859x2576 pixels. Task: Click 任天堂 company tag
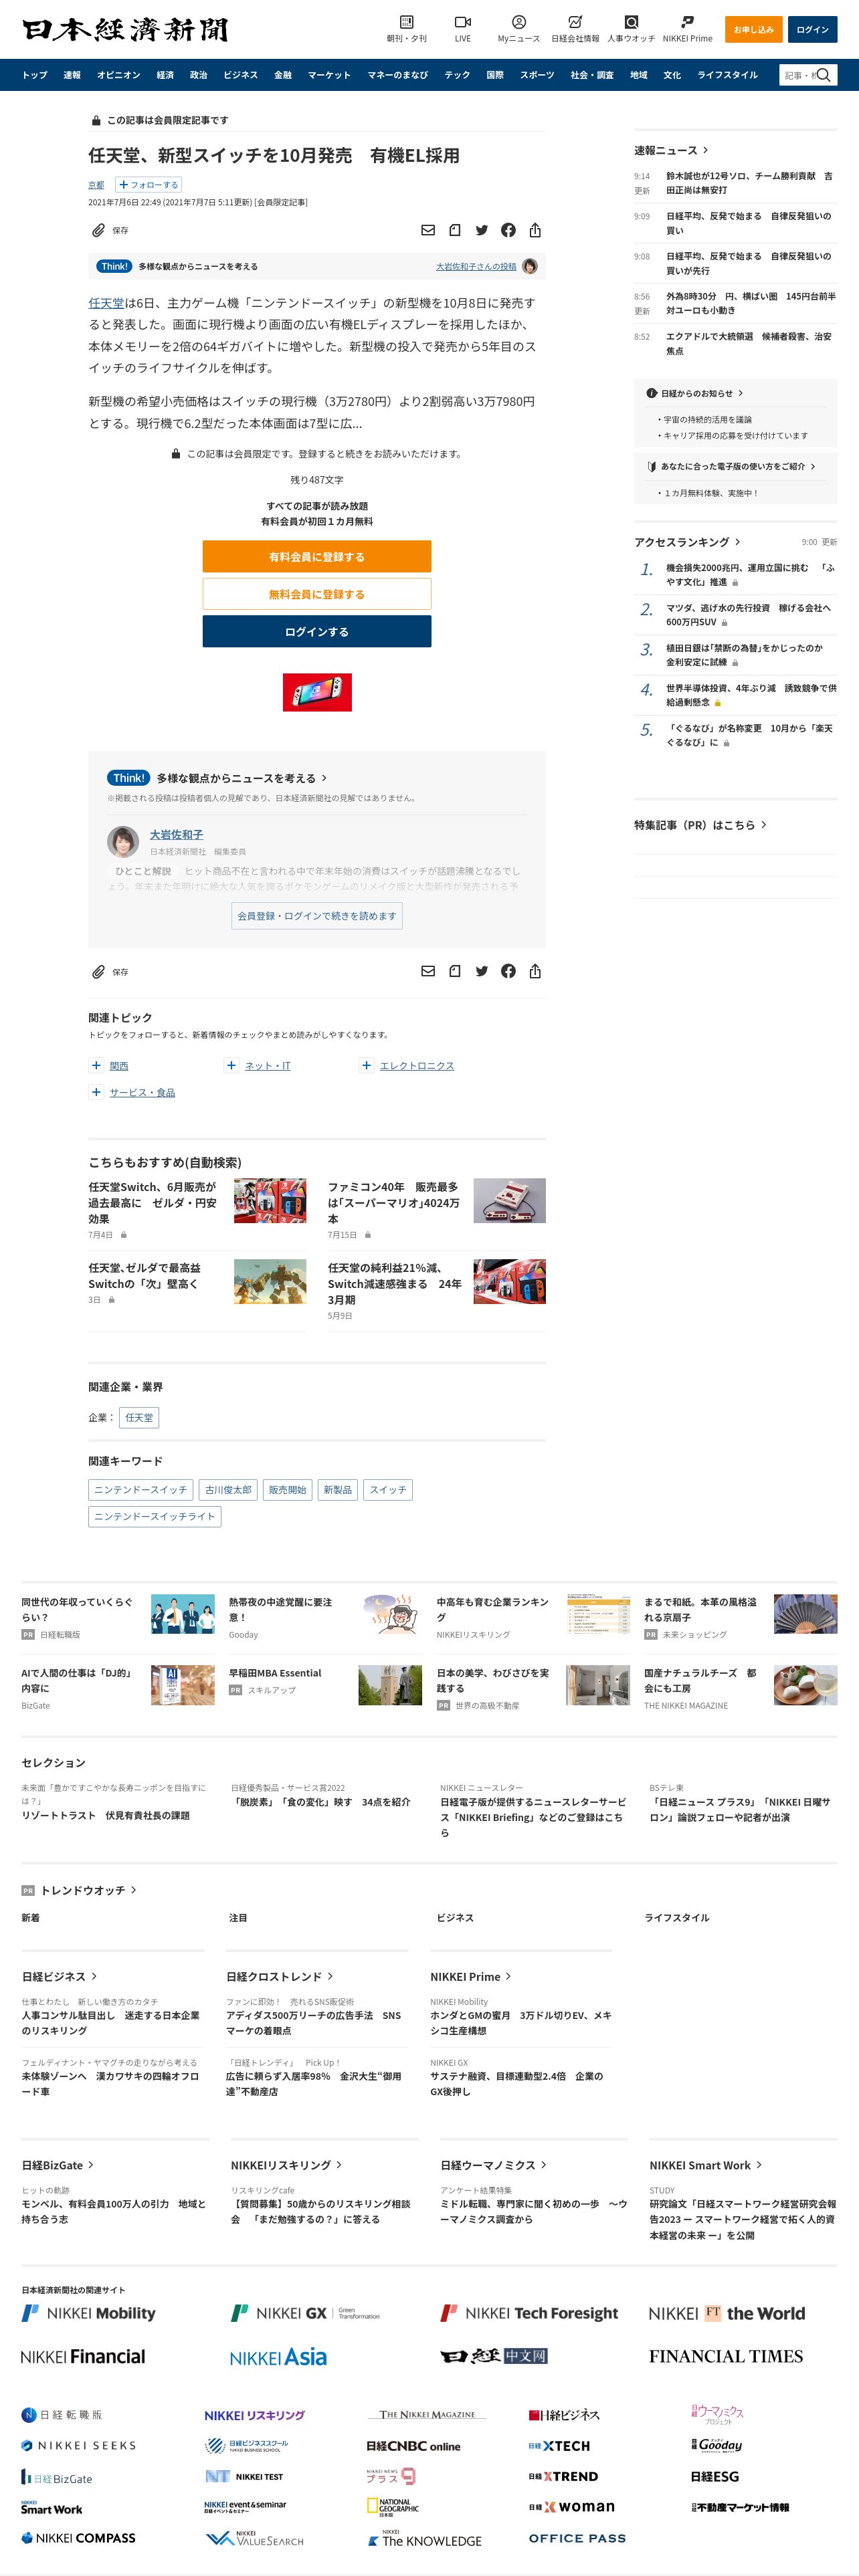coord(139,1417)
